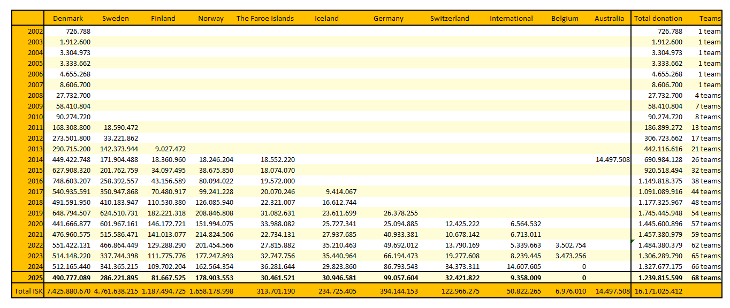Select the Total donation column header
The height and width of the screenshot is (308, 730).
(x=658, y=18)
